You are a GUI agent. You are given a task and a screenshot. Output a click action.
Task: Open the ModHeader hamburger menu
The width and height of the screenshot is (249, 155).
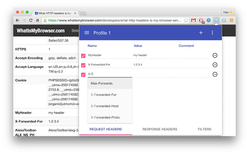pos(87,33)
